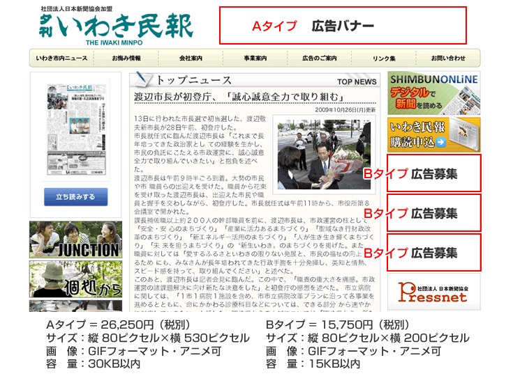Viewport: 513px width, 376px height.
Task: Open the いわき市内ニュース menu item
Action: click(x=62, y=58)
